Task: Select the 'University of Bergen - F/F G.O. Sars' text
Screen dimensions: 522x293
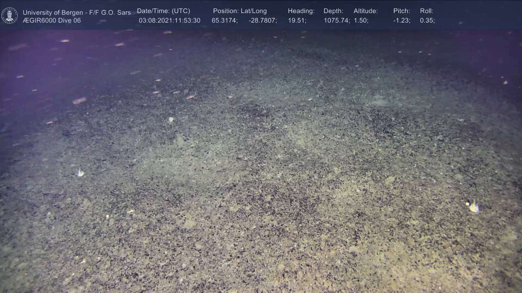Action: (x=77, y=12)
